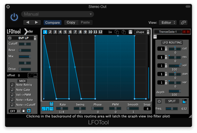Select graph tab 8
Viewport: 197px width, 133px height.
pos(80,32)
